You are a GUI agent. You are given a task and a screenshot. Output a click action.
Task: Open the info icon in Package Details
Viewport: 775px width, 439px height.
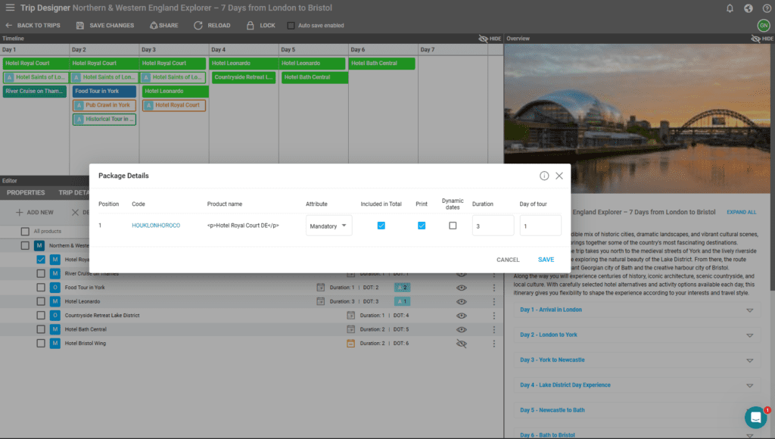543,176
